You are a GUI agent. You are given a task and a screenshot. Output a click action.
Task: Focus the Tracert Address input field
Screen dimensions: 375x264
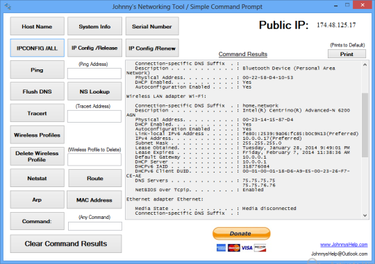tap(94, 116)
